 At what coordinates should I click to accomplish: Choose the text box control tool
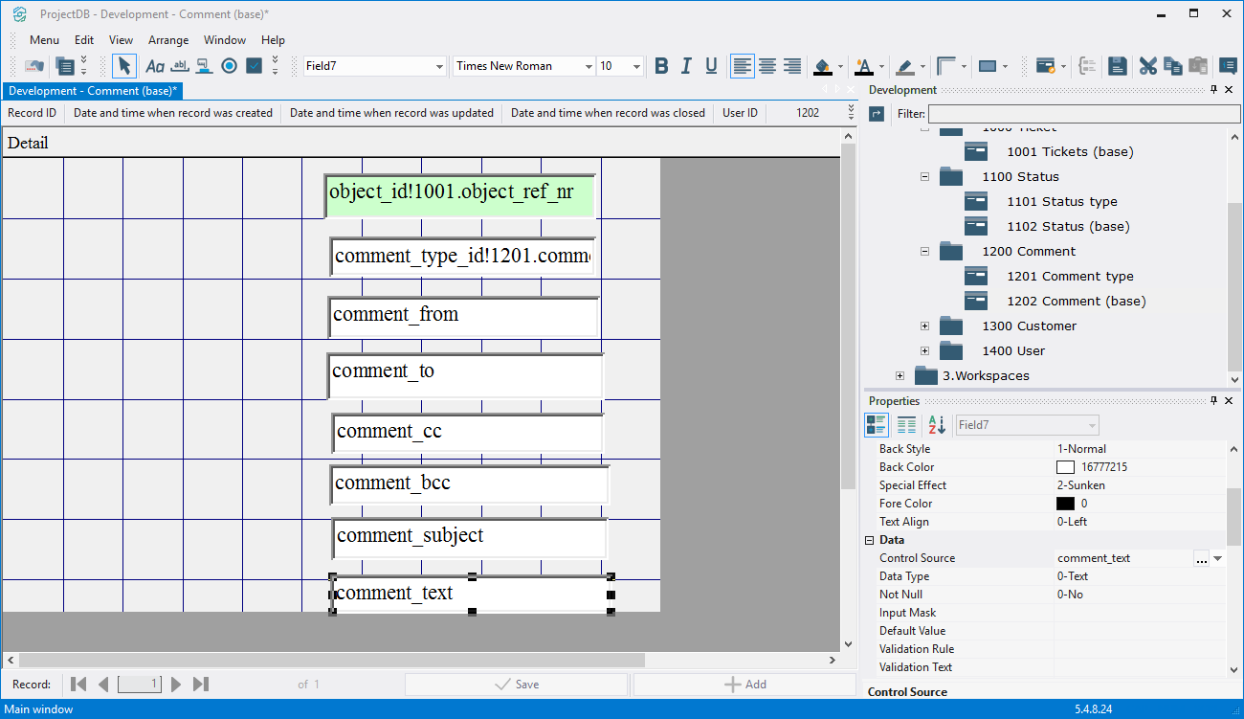pyautogui.click(x=179, y=66)
